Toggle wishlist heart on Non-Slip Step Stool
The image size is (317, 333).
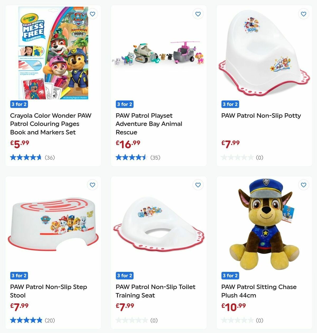pyautogui.click(x=92, y=185)
